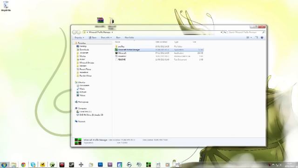Open Steam from the taskbar
This screenshot has height=168, width=298.
[71, 165]
